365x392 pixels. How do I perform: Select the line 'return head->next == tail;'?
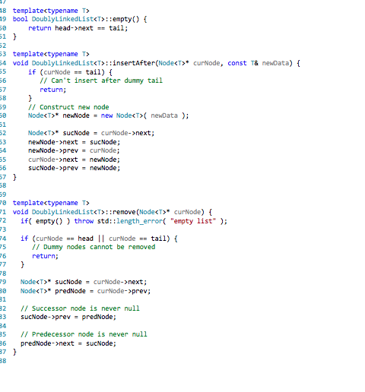tap(78, 28)
